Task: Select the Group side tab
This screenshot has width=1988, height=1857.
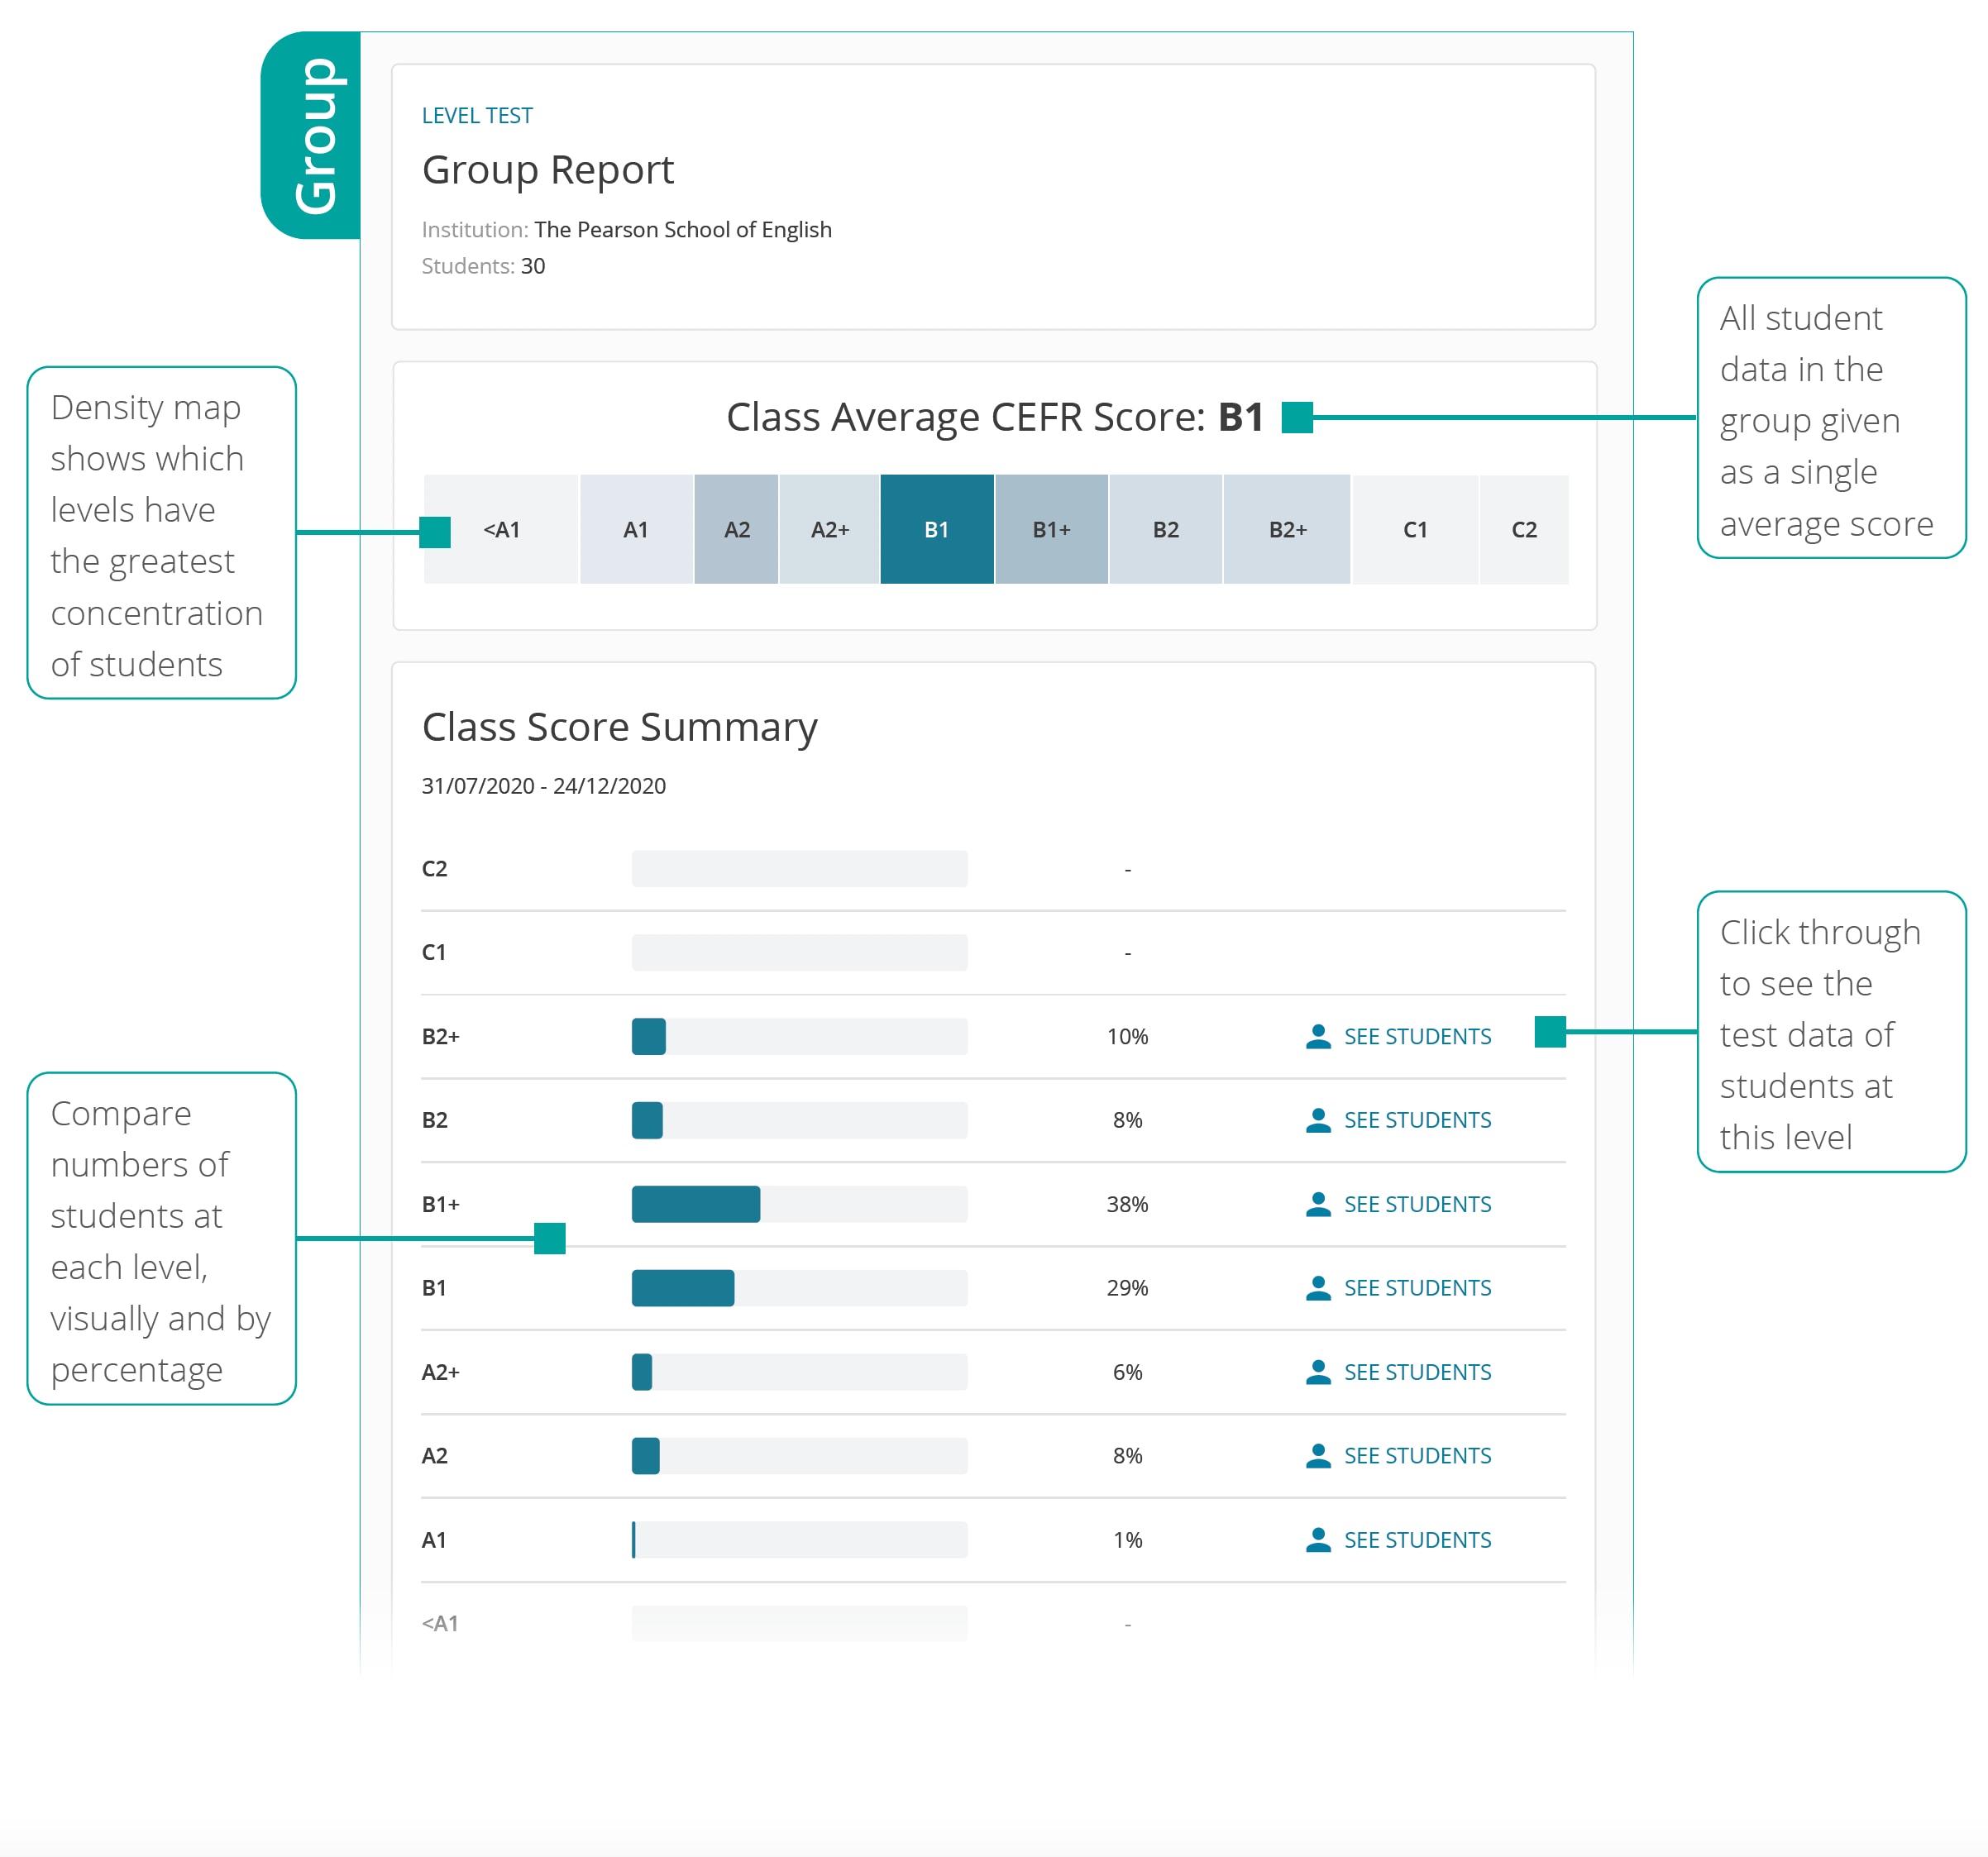Action: click(313, 136)
